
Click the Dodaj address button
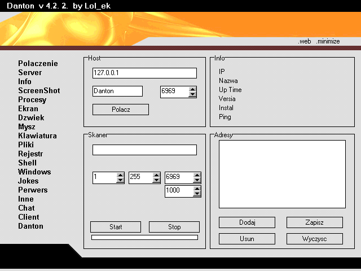[246, 222]
